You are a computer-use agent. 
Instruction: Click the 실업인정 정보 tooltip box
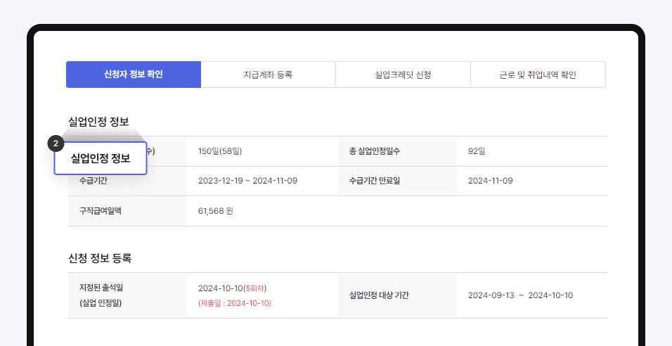pyautogui.click(x=101, y=158)
